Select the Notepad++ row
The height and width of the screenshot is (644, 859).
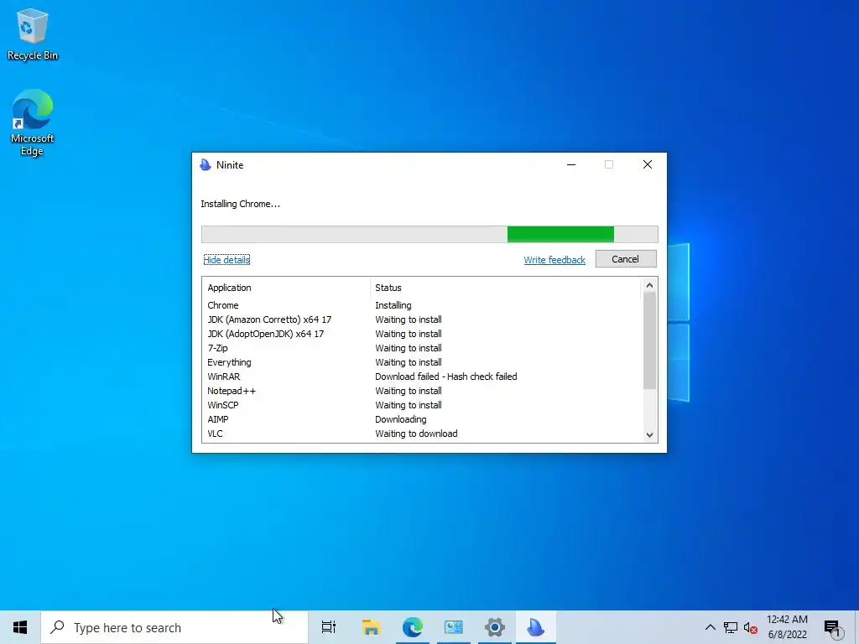422,391
